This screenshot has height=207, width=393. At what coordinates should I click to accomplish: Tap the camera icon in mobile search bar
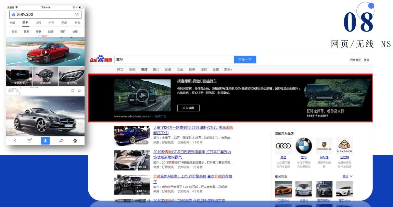click(76, 14)
